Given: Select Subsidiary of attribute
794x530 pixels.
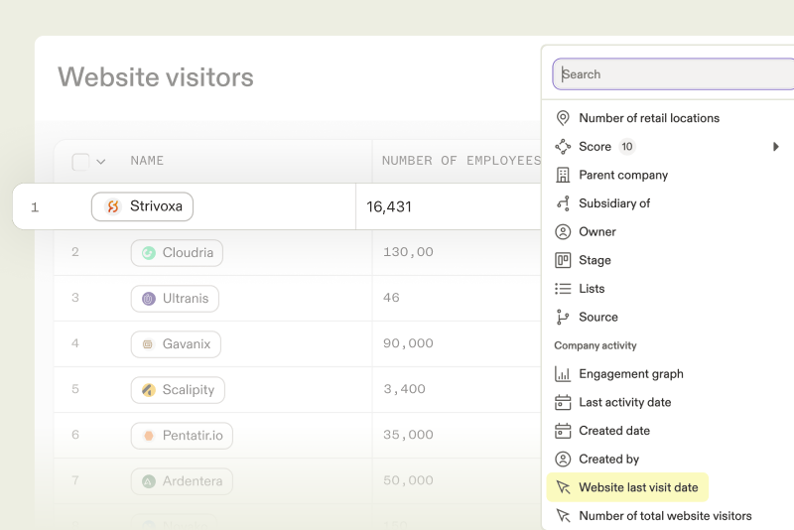Looking at the screenshot, I should (614, 203).
